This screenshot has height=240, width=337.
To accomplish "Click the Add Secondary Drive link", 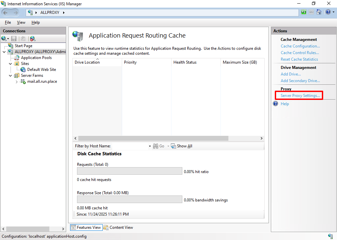I will pyautogui.click(x=300, y=81).
